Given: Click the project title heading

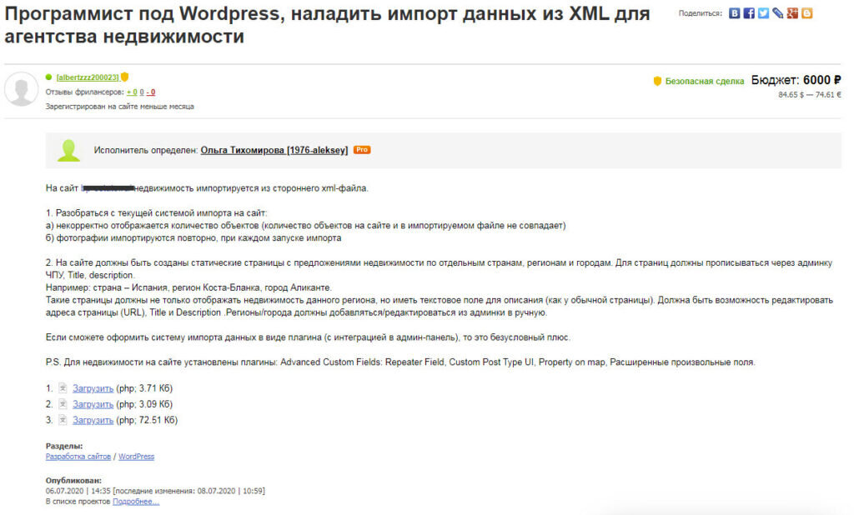Looking at the screenshot, I should coord(327,24).
